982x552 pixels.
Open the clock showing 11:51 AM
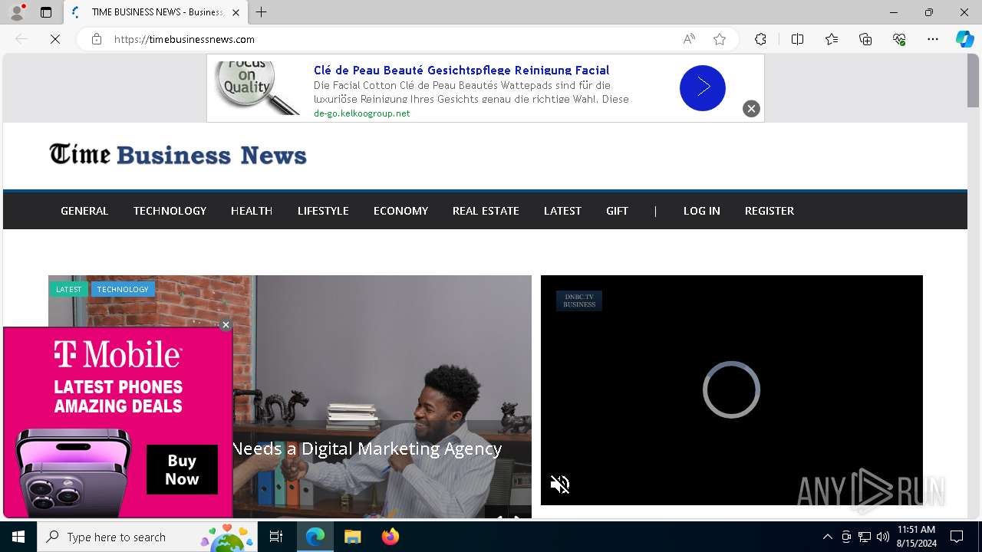[916, 537]
